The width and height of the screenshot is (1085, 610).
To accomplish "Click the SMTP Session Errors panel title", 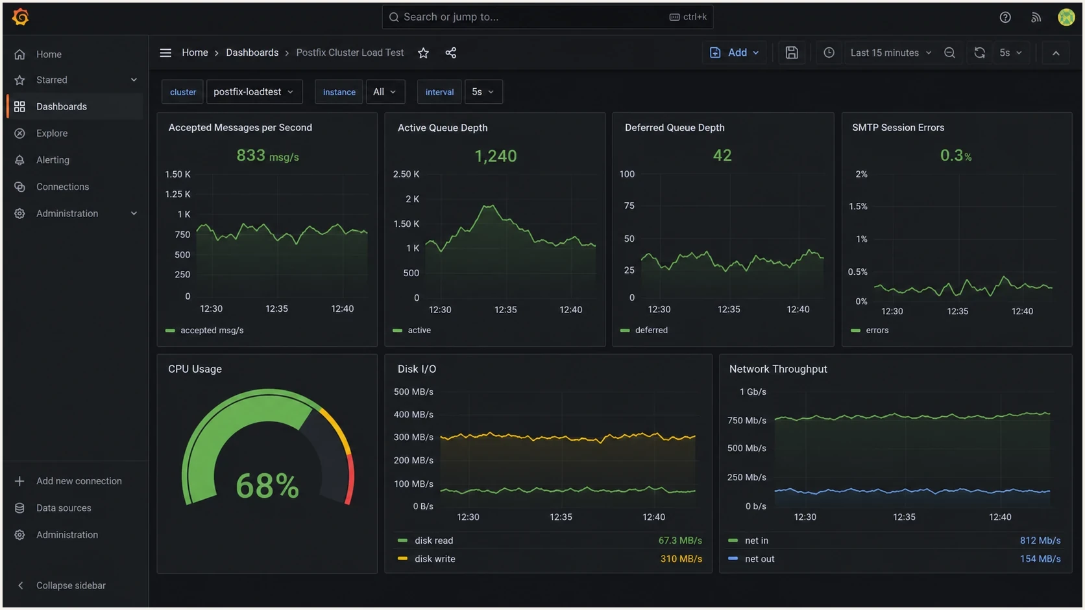I will [898, 128].
